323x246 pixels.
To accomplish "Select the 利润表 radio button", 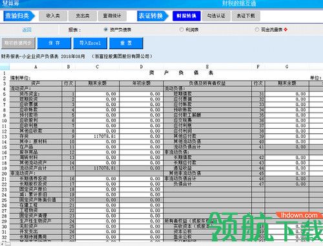I will coord(182,29).
